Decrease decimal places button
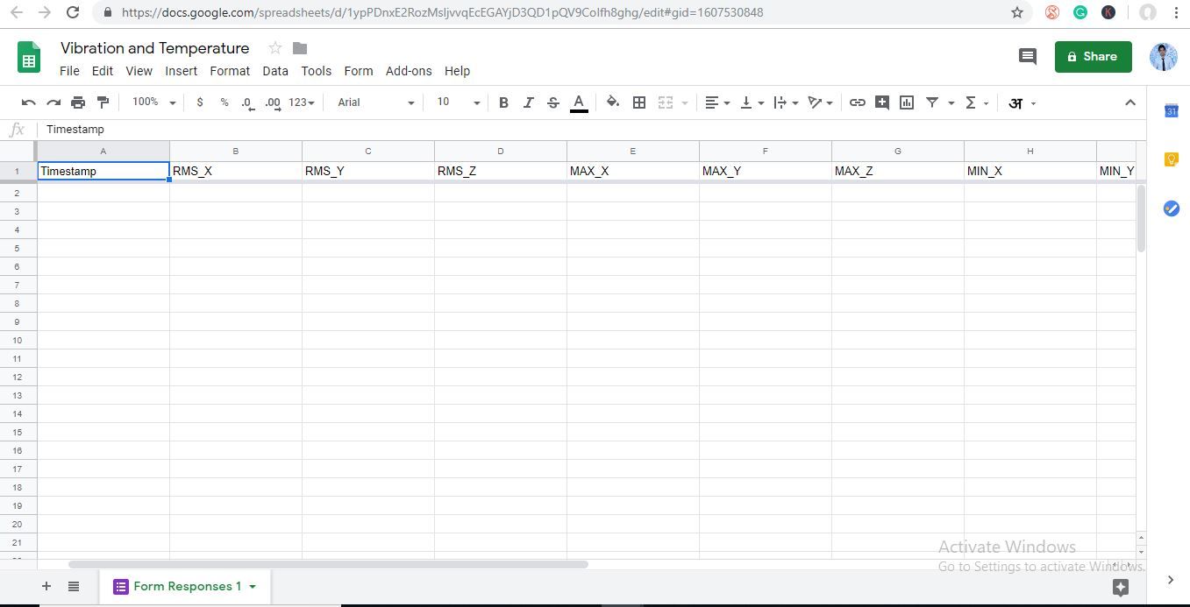Image resolution: width=1190 pixels, height=607 pixels. [248, 102]
